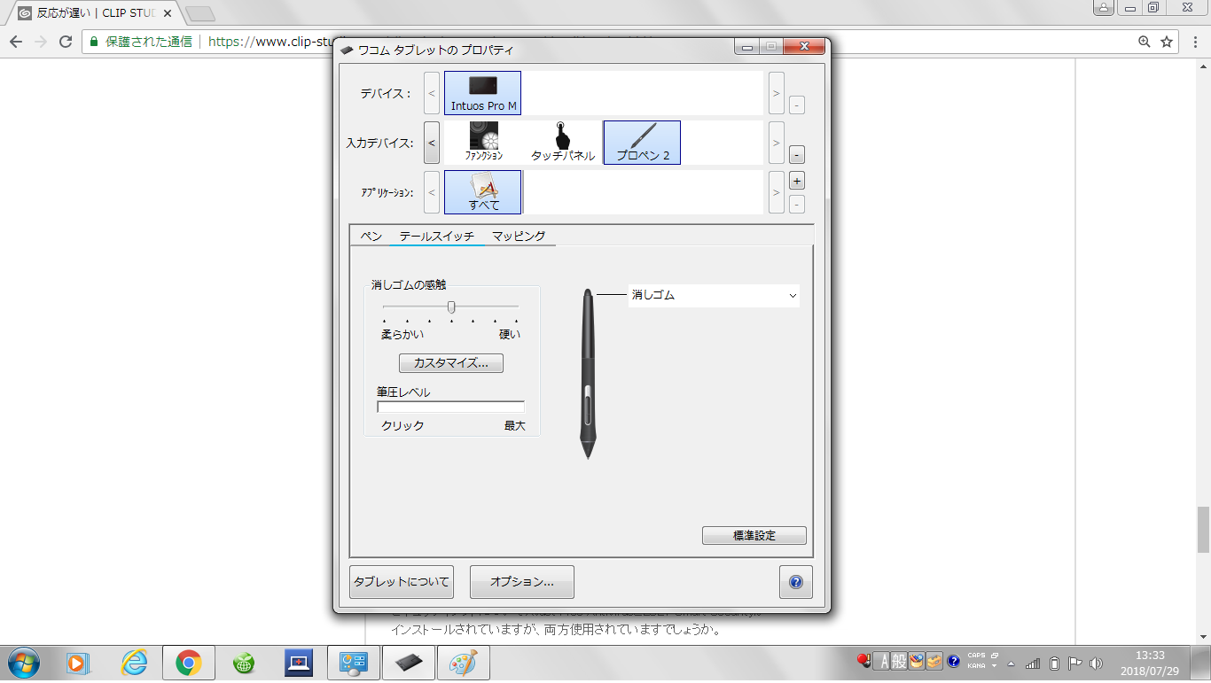Screen dimensions: 1211x683
Task: Select the プロペン 2 pen tool icon
Action: point(642,143)
